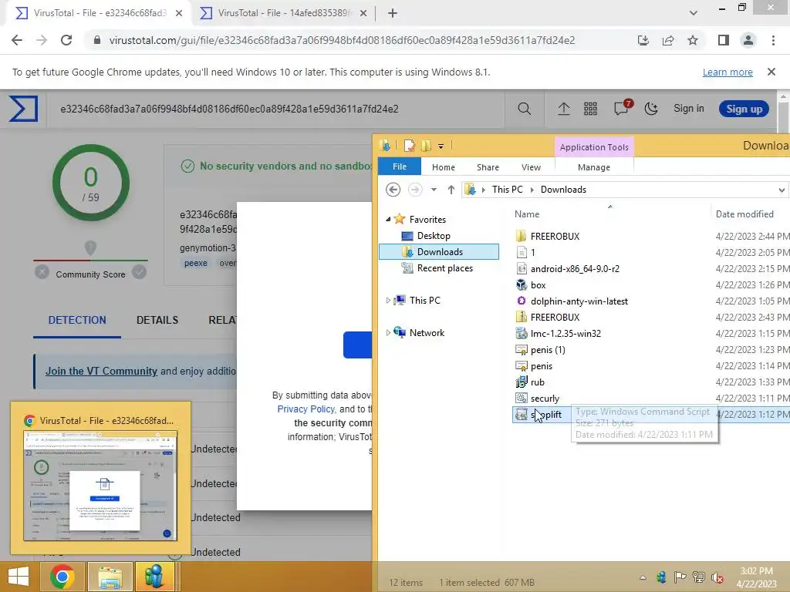Click the Privacy Policy link
Screen dimensions: 790x592
(306, 409)
